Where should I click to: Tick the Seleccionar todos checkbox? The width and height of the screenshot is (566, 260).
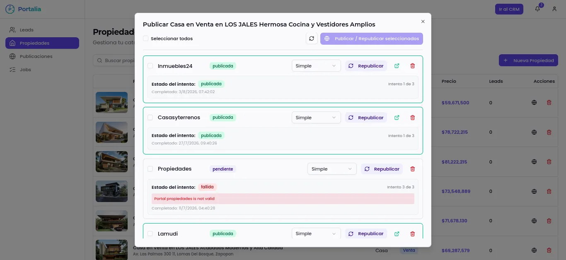coord(145,39)
